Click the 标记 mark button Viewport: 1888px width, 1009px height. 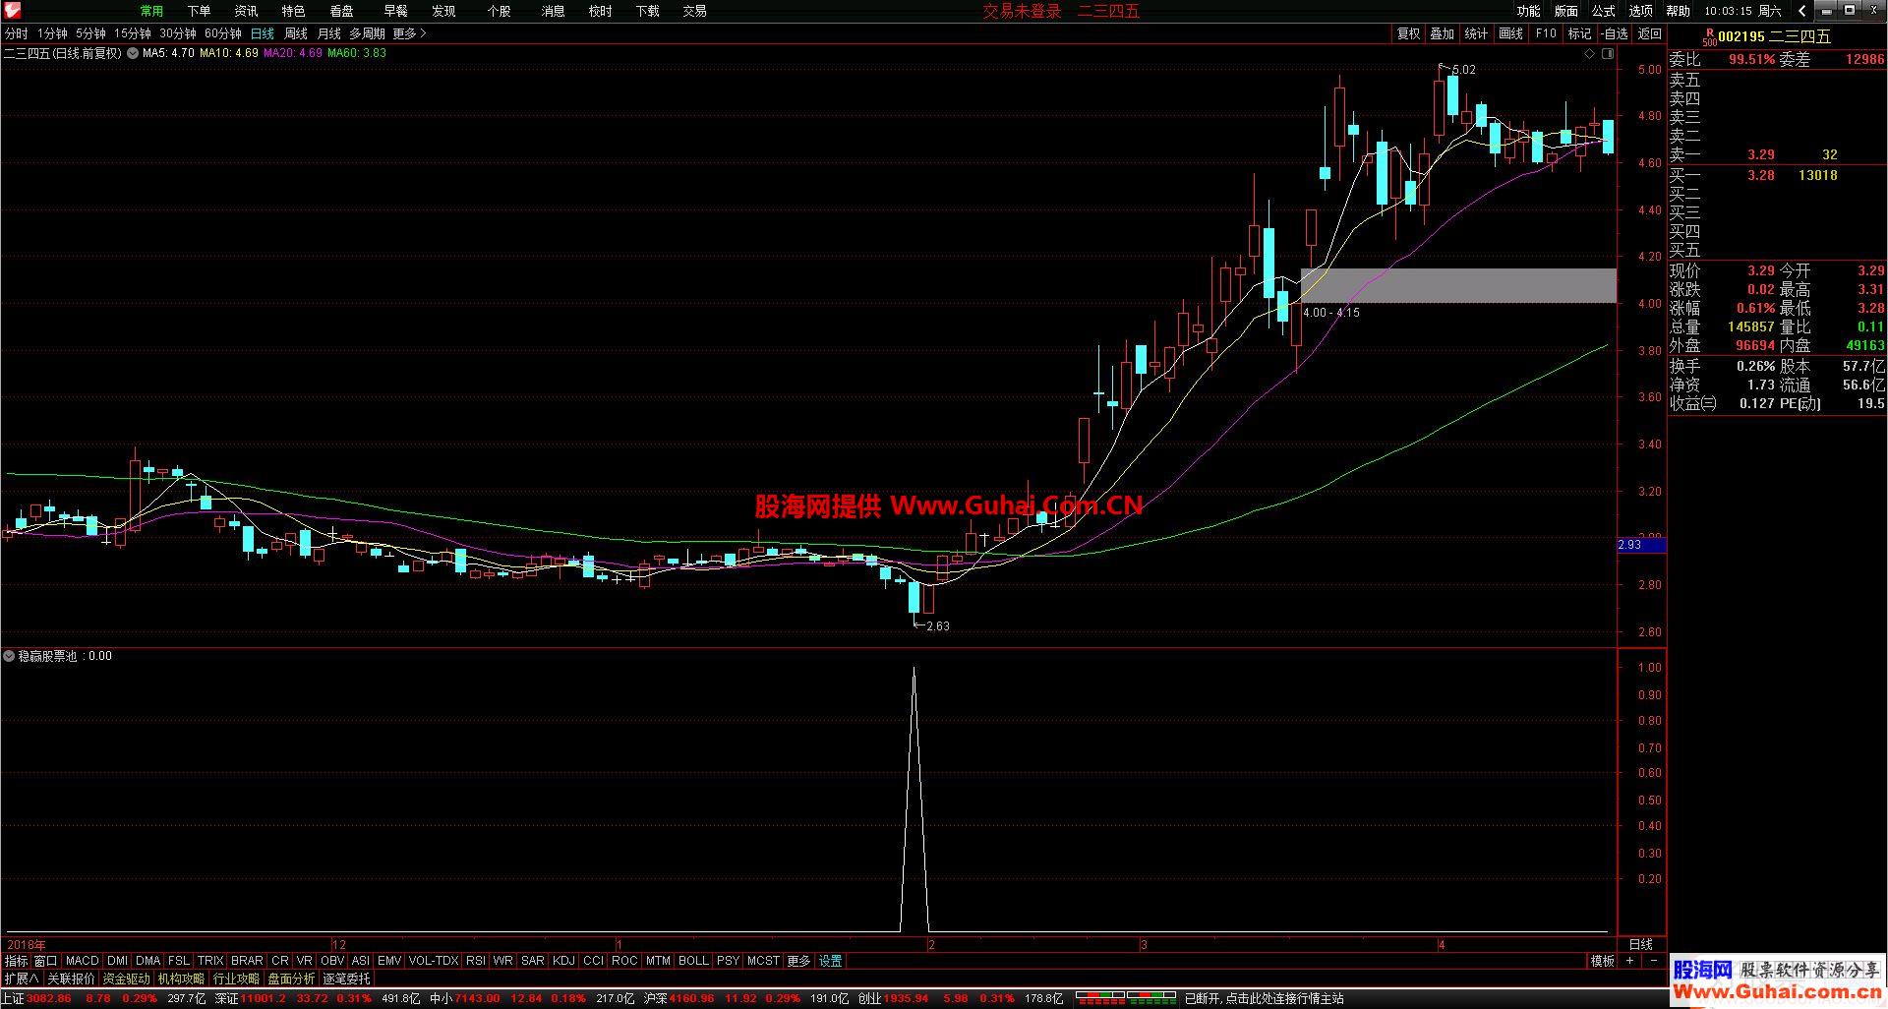click(x=1580, y=33)
